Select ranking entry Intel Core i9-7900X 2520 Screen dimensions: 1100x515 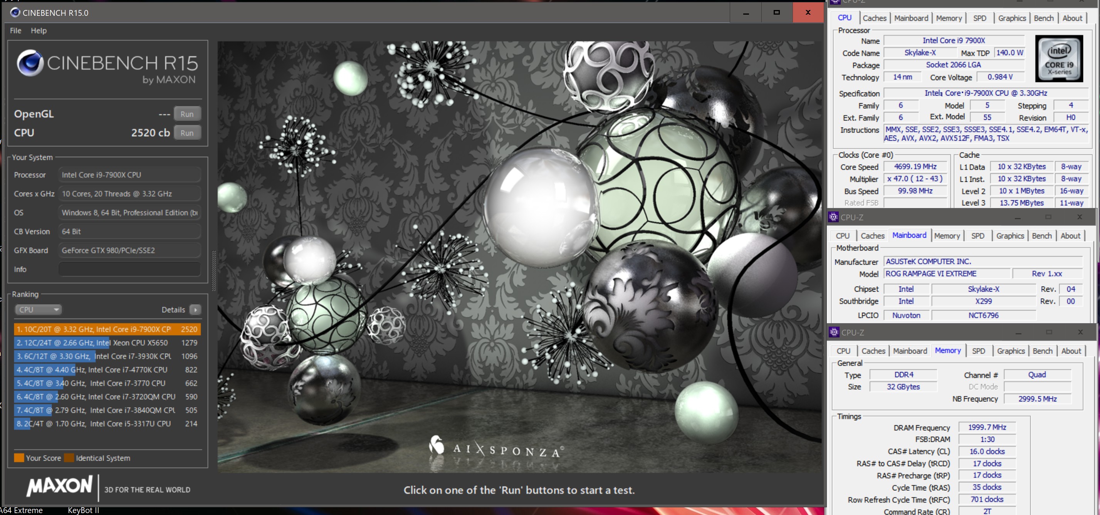tap(107, 329)
